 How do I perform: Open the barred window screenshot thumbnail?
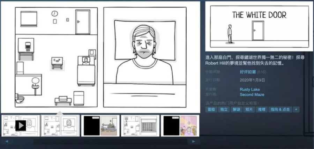pos(140,125)
